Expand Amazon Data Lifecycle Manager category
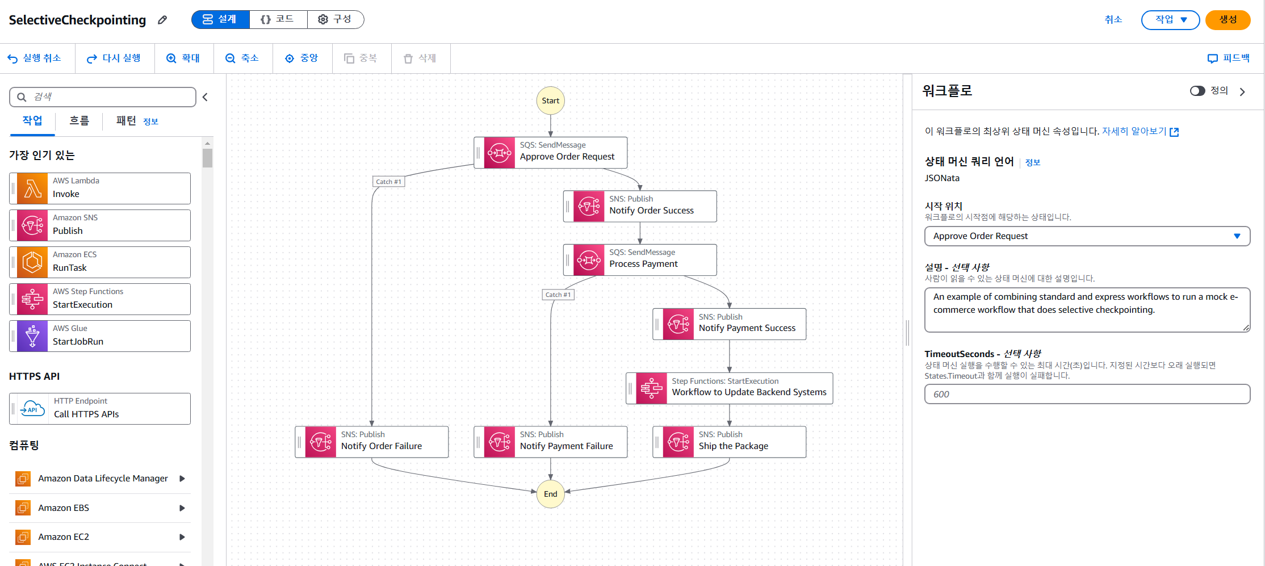Image resolution: width=1265 pixels, height=566 pixels. [x=182, y=479]
